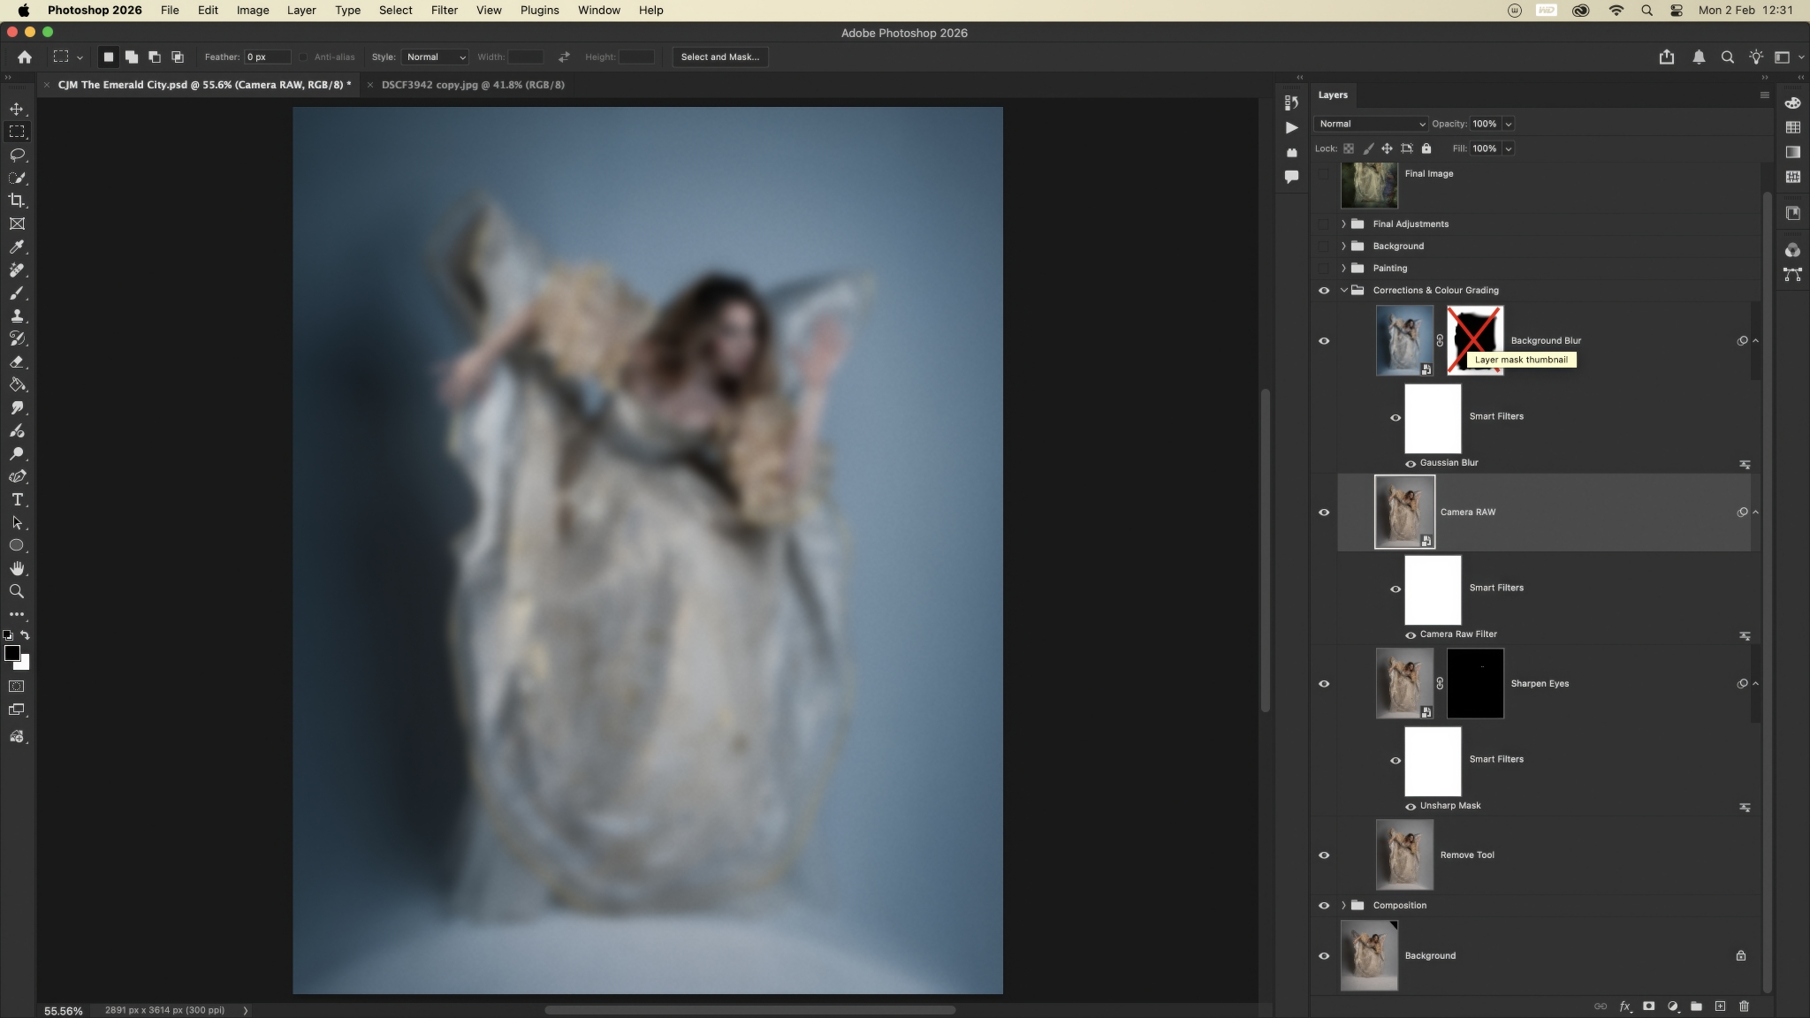The height and width of the screenshot is (1018, 1810).
Task: Select the Lasso tool
Action: (17, 155)
